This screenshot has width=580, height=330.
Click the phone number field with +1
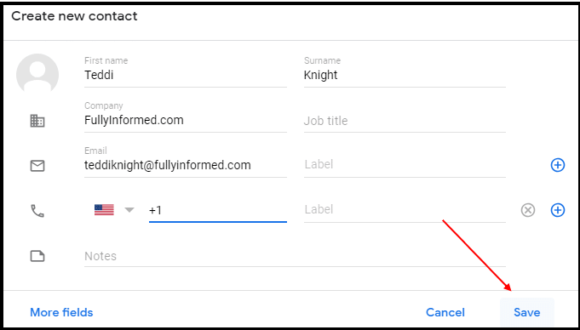point(217,211)
